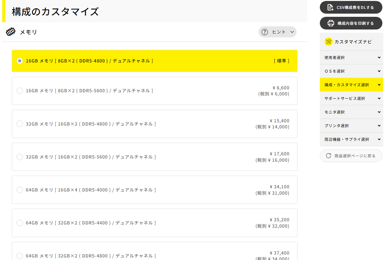
Task: Select 32GB メモリ 16GB×2 DDR5-4800 option
Action: (19, 124)
